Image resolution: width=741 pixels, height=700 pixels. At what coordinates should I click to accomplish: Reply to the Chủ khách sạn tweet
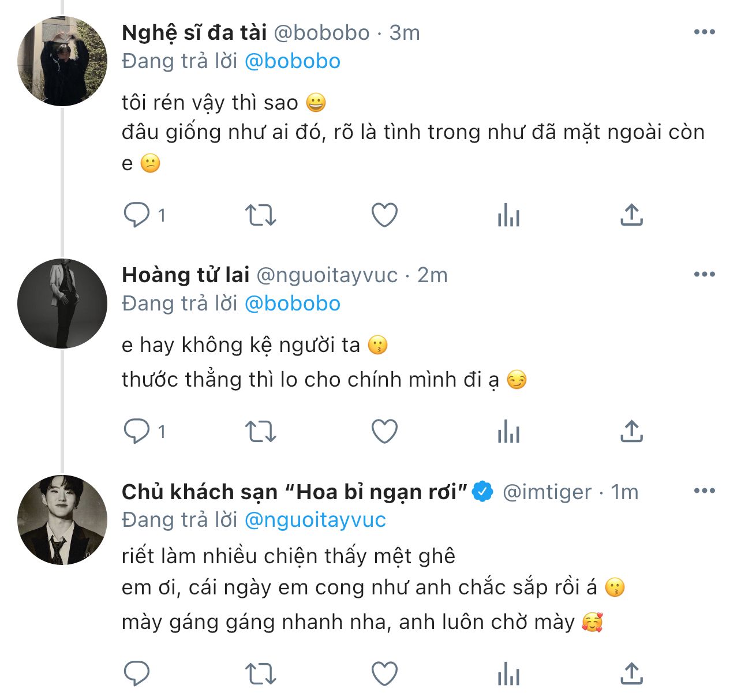pyautogui.click(x=137, y=673)
